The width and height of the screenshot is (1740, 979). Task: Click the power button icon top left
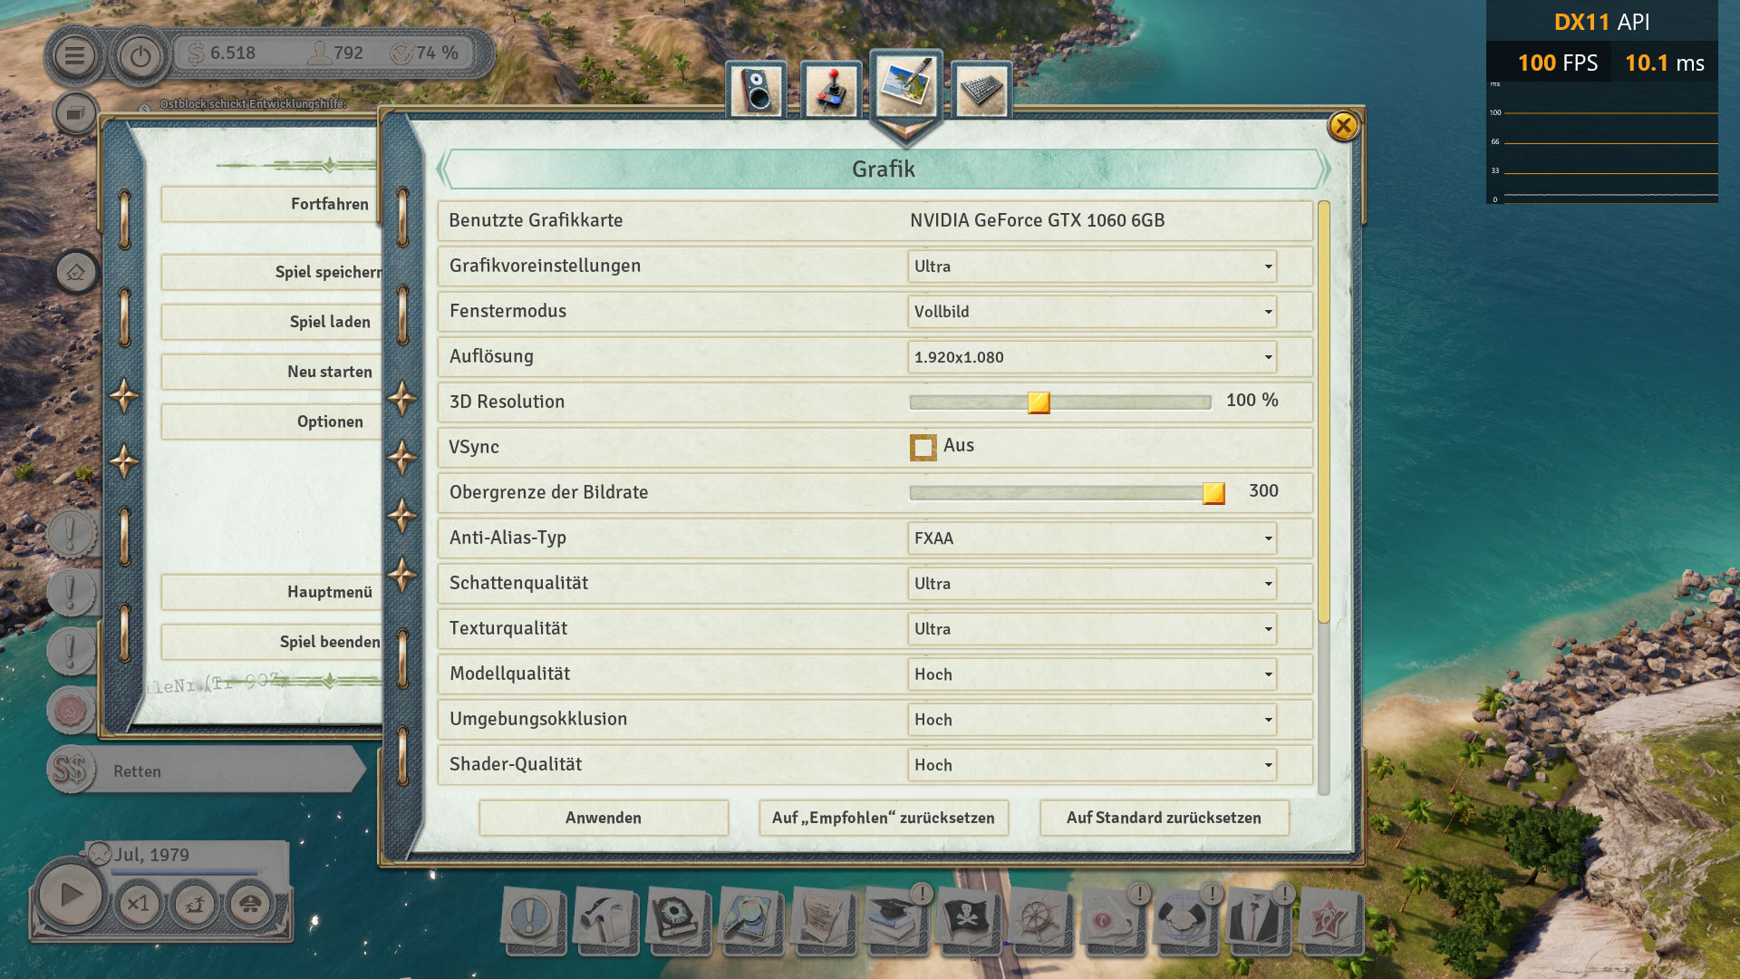tap(140, 56)
